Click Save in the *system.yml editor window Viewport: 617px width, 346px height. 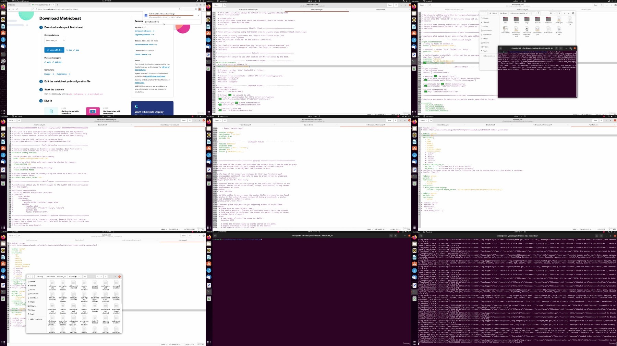click(595, 120)
